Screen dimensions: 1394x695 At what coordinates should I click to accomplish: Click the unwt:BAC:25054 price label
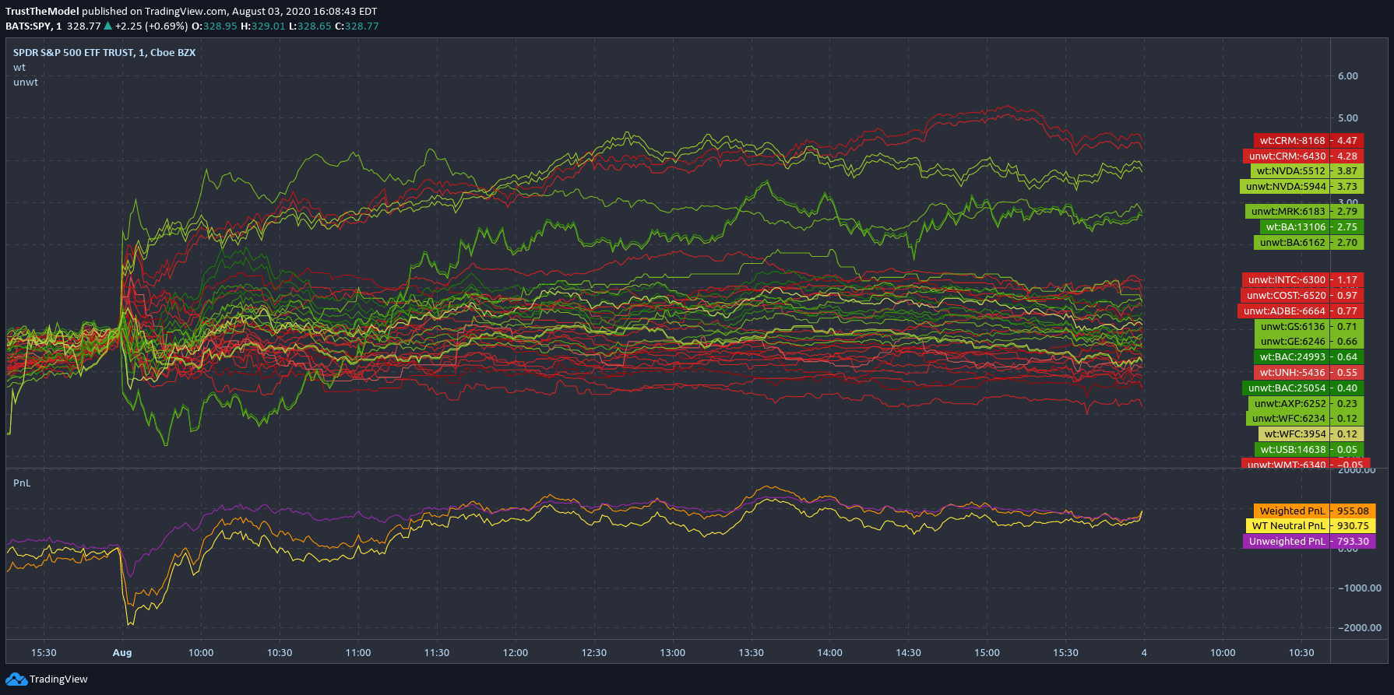click(1303, 388)
